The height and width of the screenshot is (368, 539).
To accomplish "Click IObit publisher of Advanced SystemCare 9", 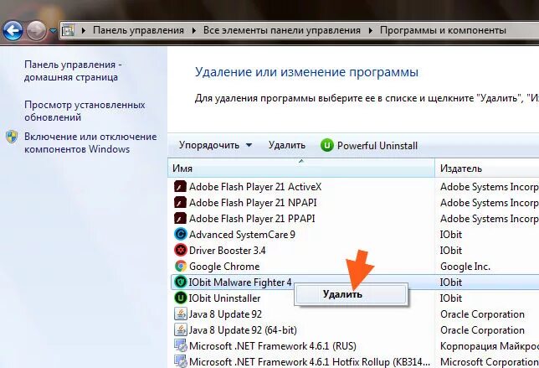I will 451,235.
